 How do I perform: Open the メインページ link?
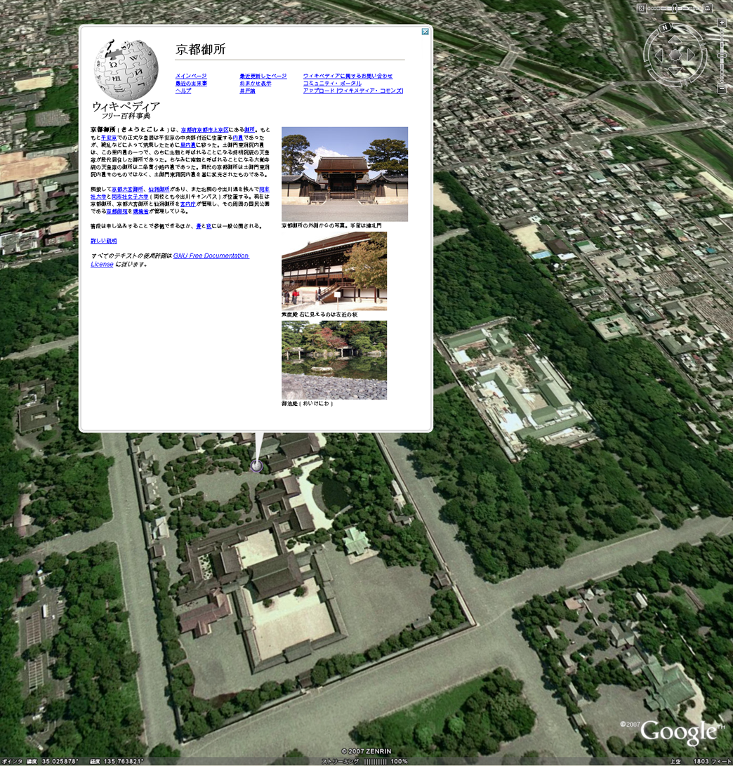[x=191, y=76]
